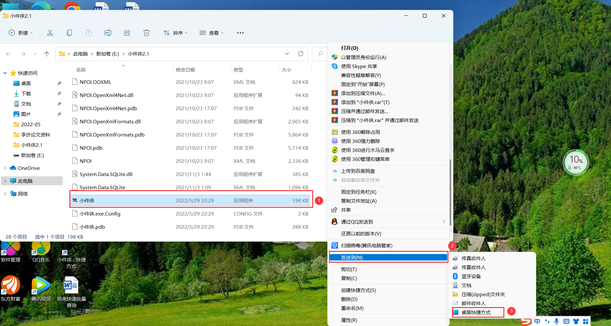
Task: Sort by the 名称 column header
Action: pyautogui.click(x=81, y=70)
